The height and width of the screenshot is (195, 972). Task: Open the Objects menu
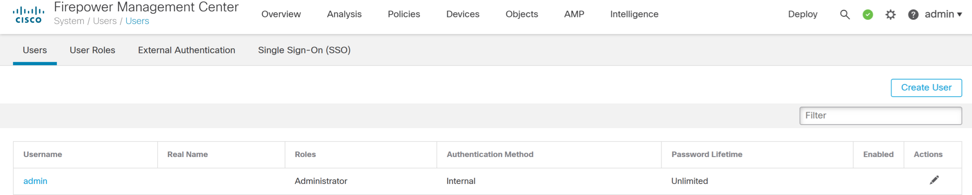click(522, 14)
